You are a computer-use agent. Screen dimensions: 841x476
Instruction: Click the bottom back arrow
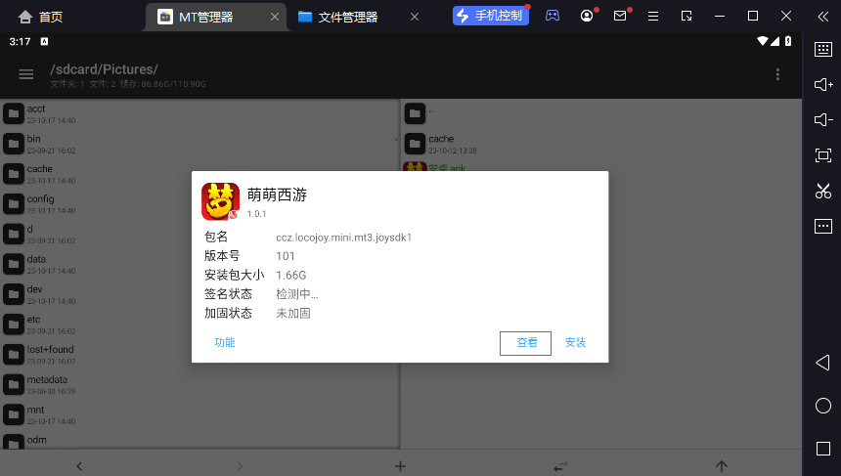pos(79,466)
